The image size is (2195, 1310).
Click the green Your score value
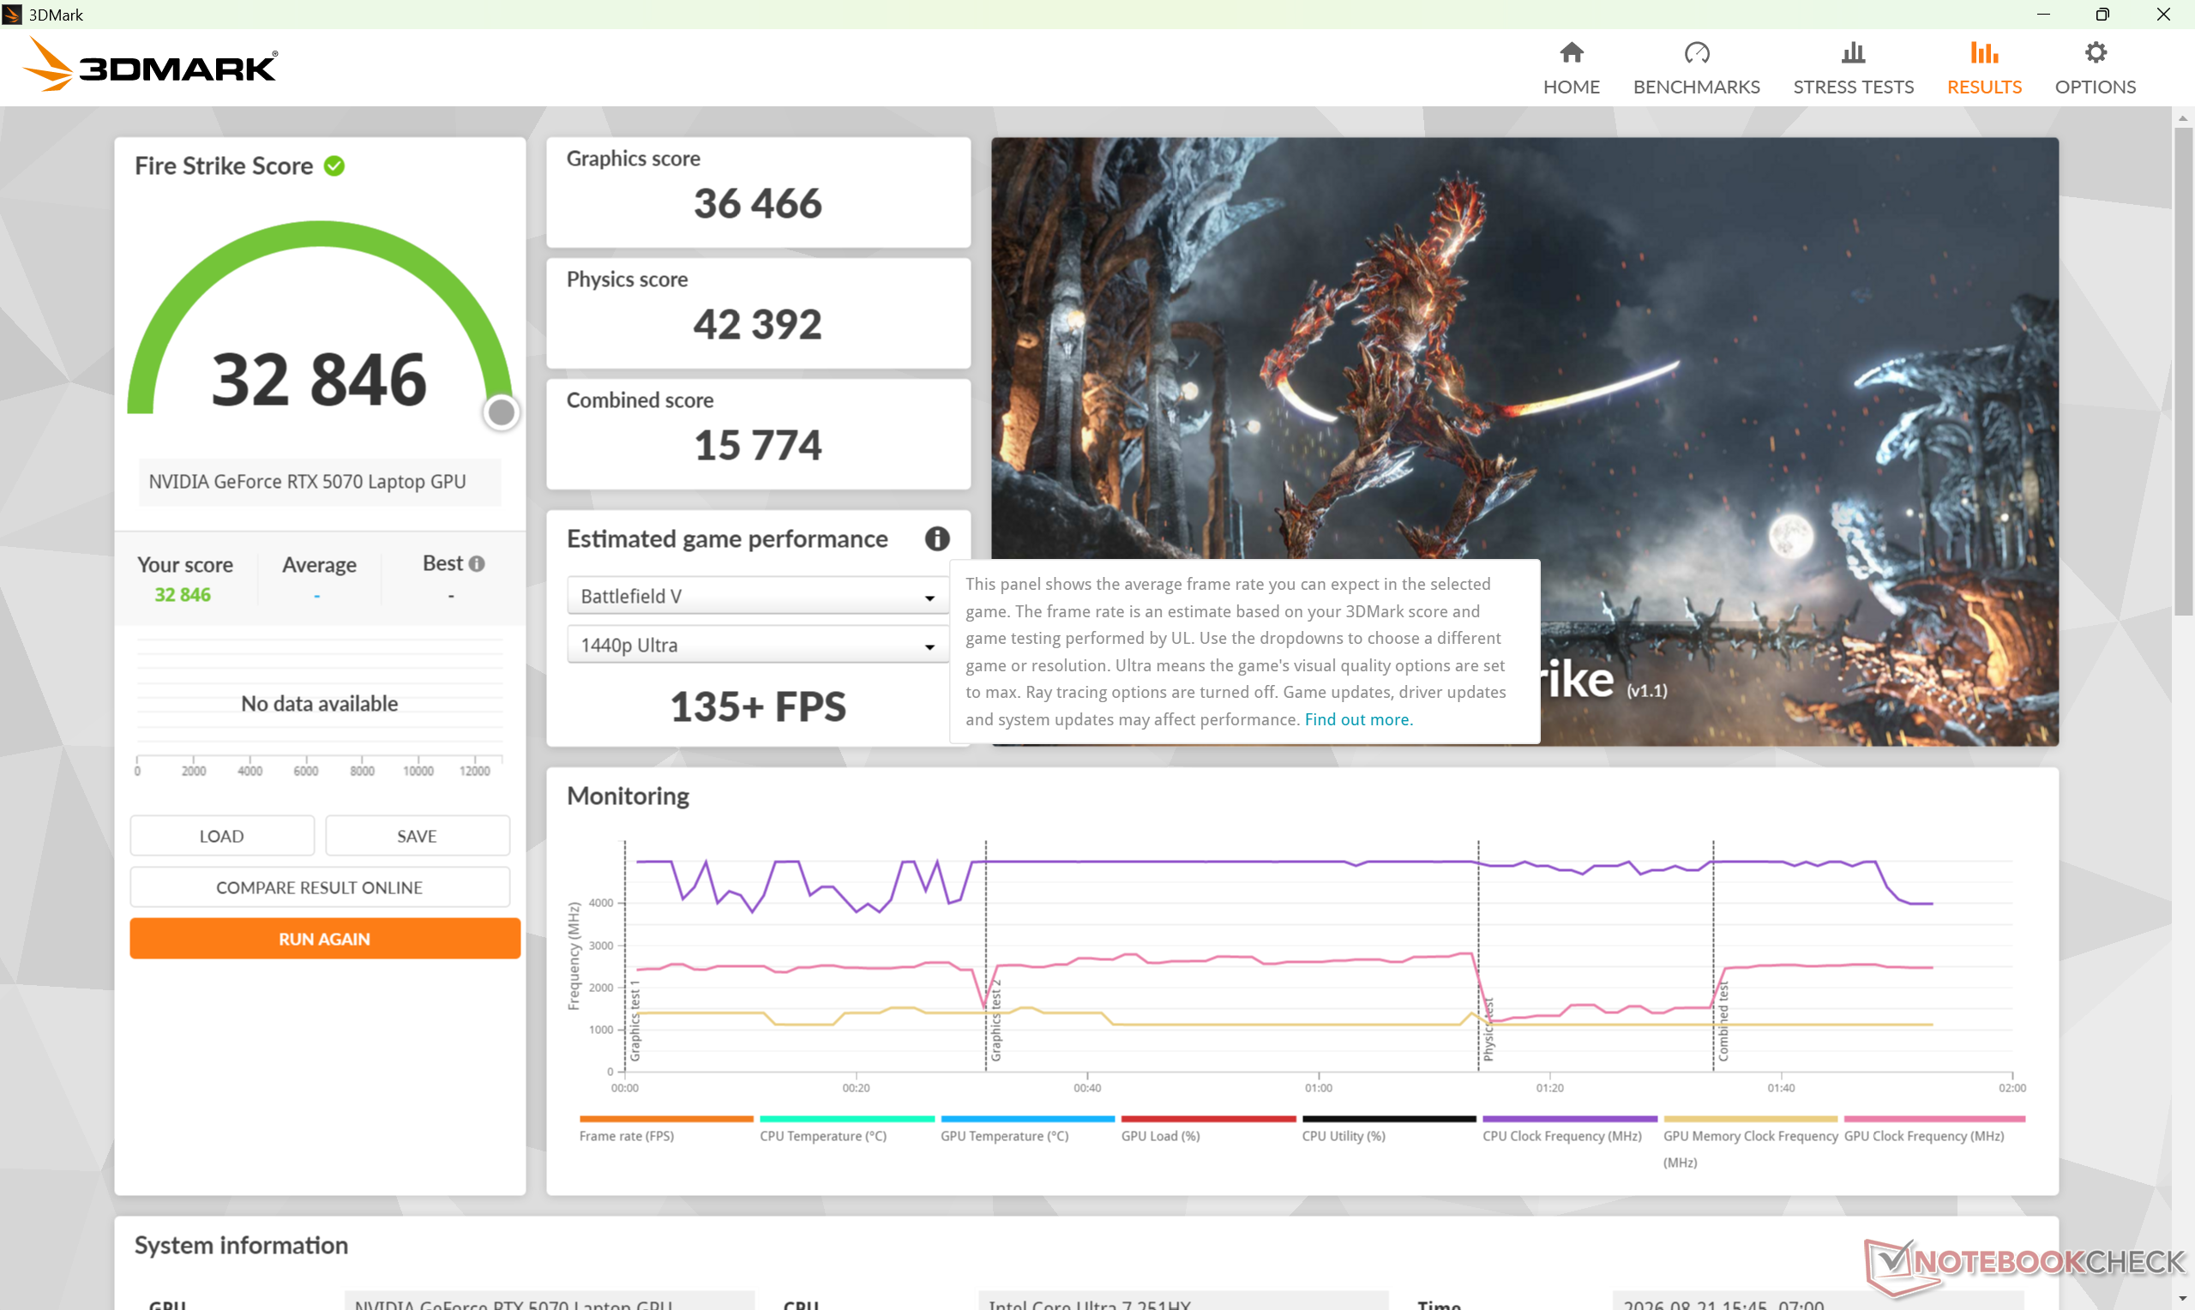pos(183,595)
